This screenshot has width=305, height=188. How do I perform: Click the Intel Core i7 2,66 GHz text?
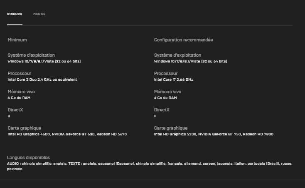[174, 80]
